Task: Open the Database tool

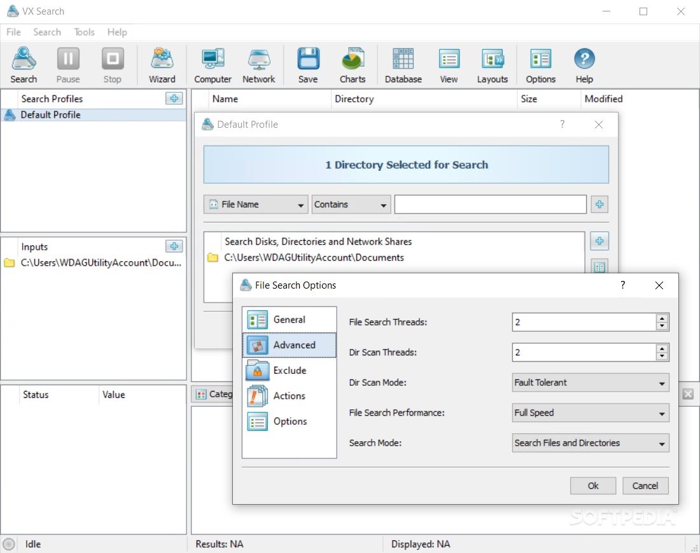Action: [x=403, y=65]
